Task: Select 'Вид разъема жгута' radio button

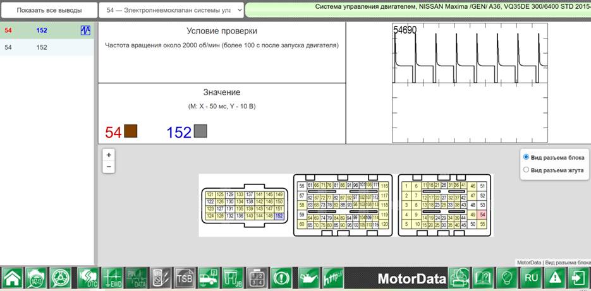Action: (x=526, y=170)
